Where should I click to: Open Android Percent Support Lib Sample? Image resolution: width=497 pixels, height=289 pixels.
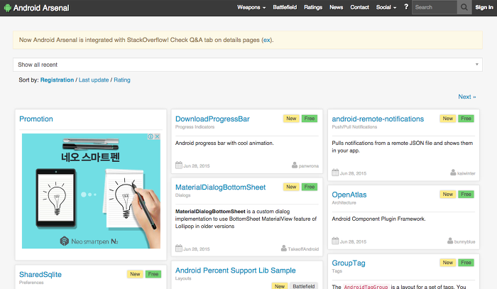coord(236,271)
